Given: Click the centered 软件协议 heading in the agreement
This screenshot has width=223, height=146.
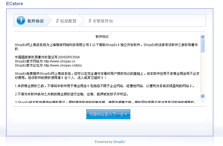Looking at the screenshot, I should (x=102, y=37).
